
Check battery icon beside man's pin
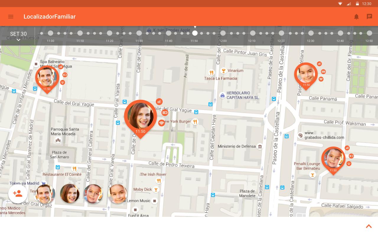[x=65, y=75]
